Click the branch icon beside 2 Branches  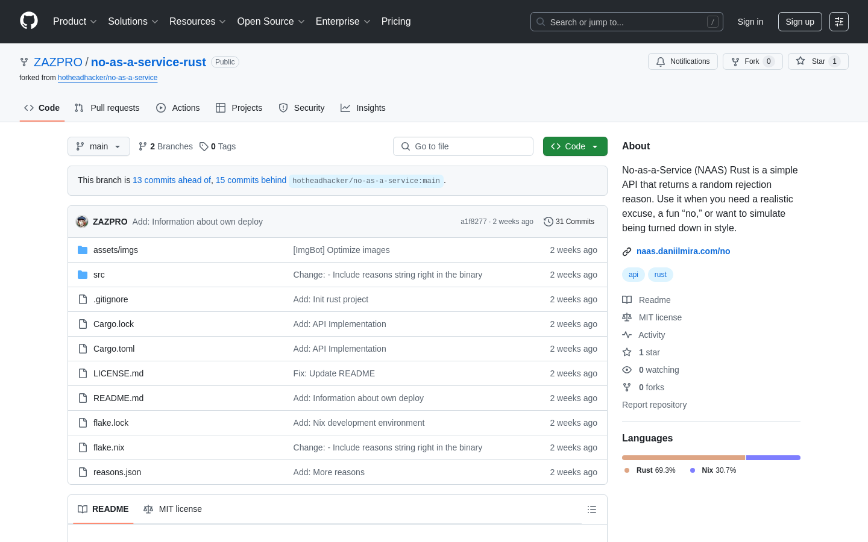(143, 146)
